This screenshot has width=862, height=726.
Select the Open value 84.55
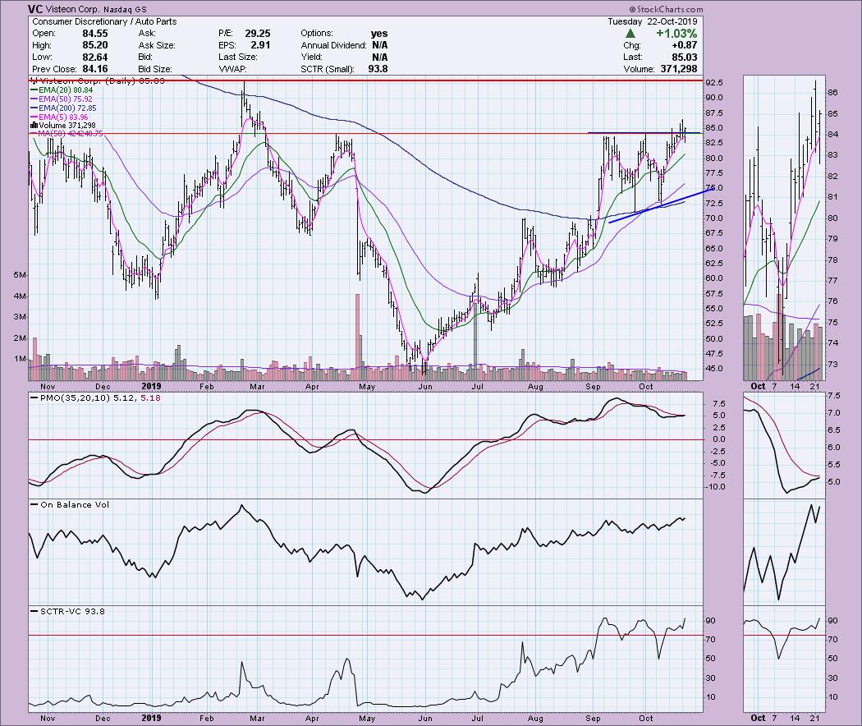(x=94, y=34)
